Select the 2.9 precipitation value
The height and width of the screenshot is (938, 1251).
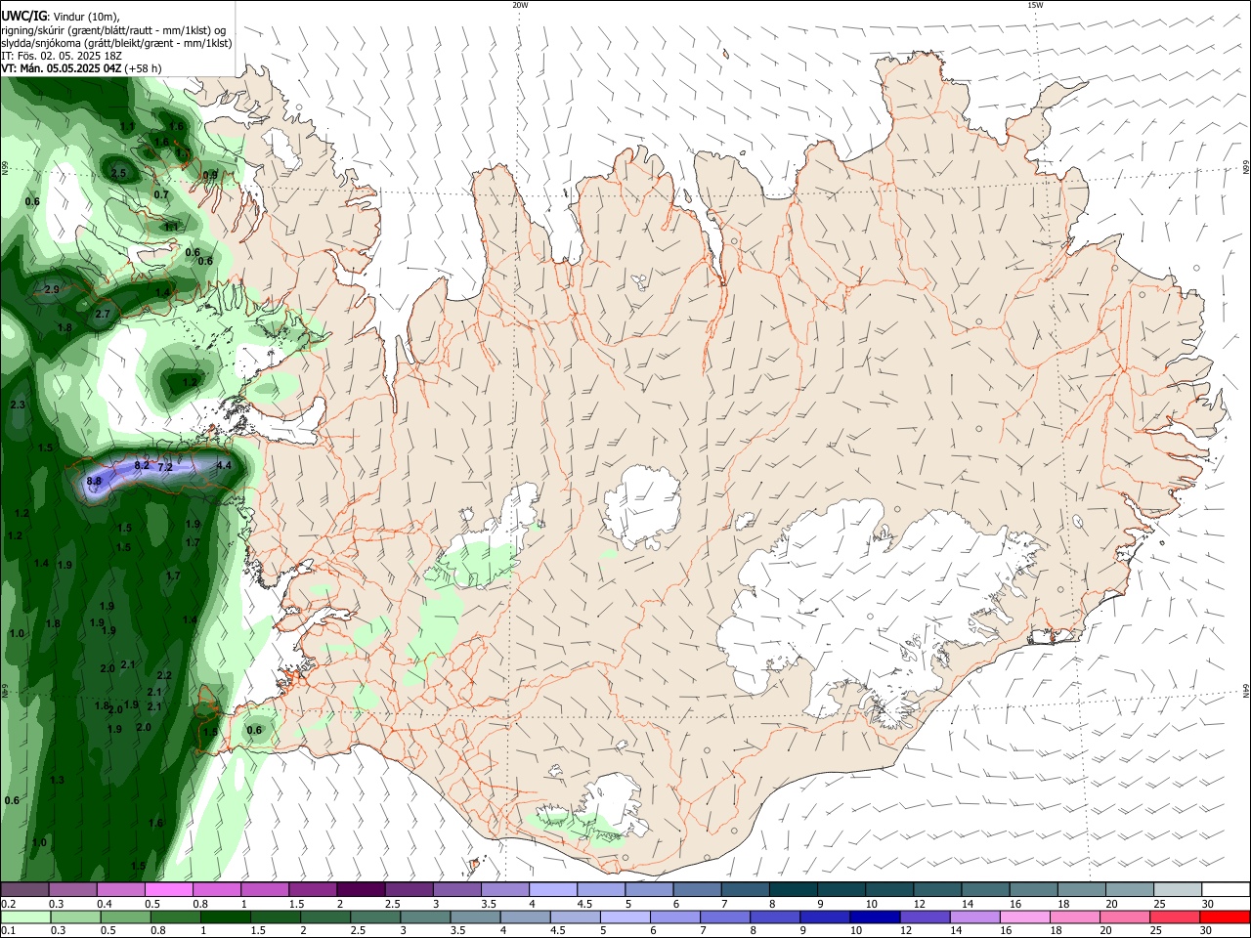52,290
